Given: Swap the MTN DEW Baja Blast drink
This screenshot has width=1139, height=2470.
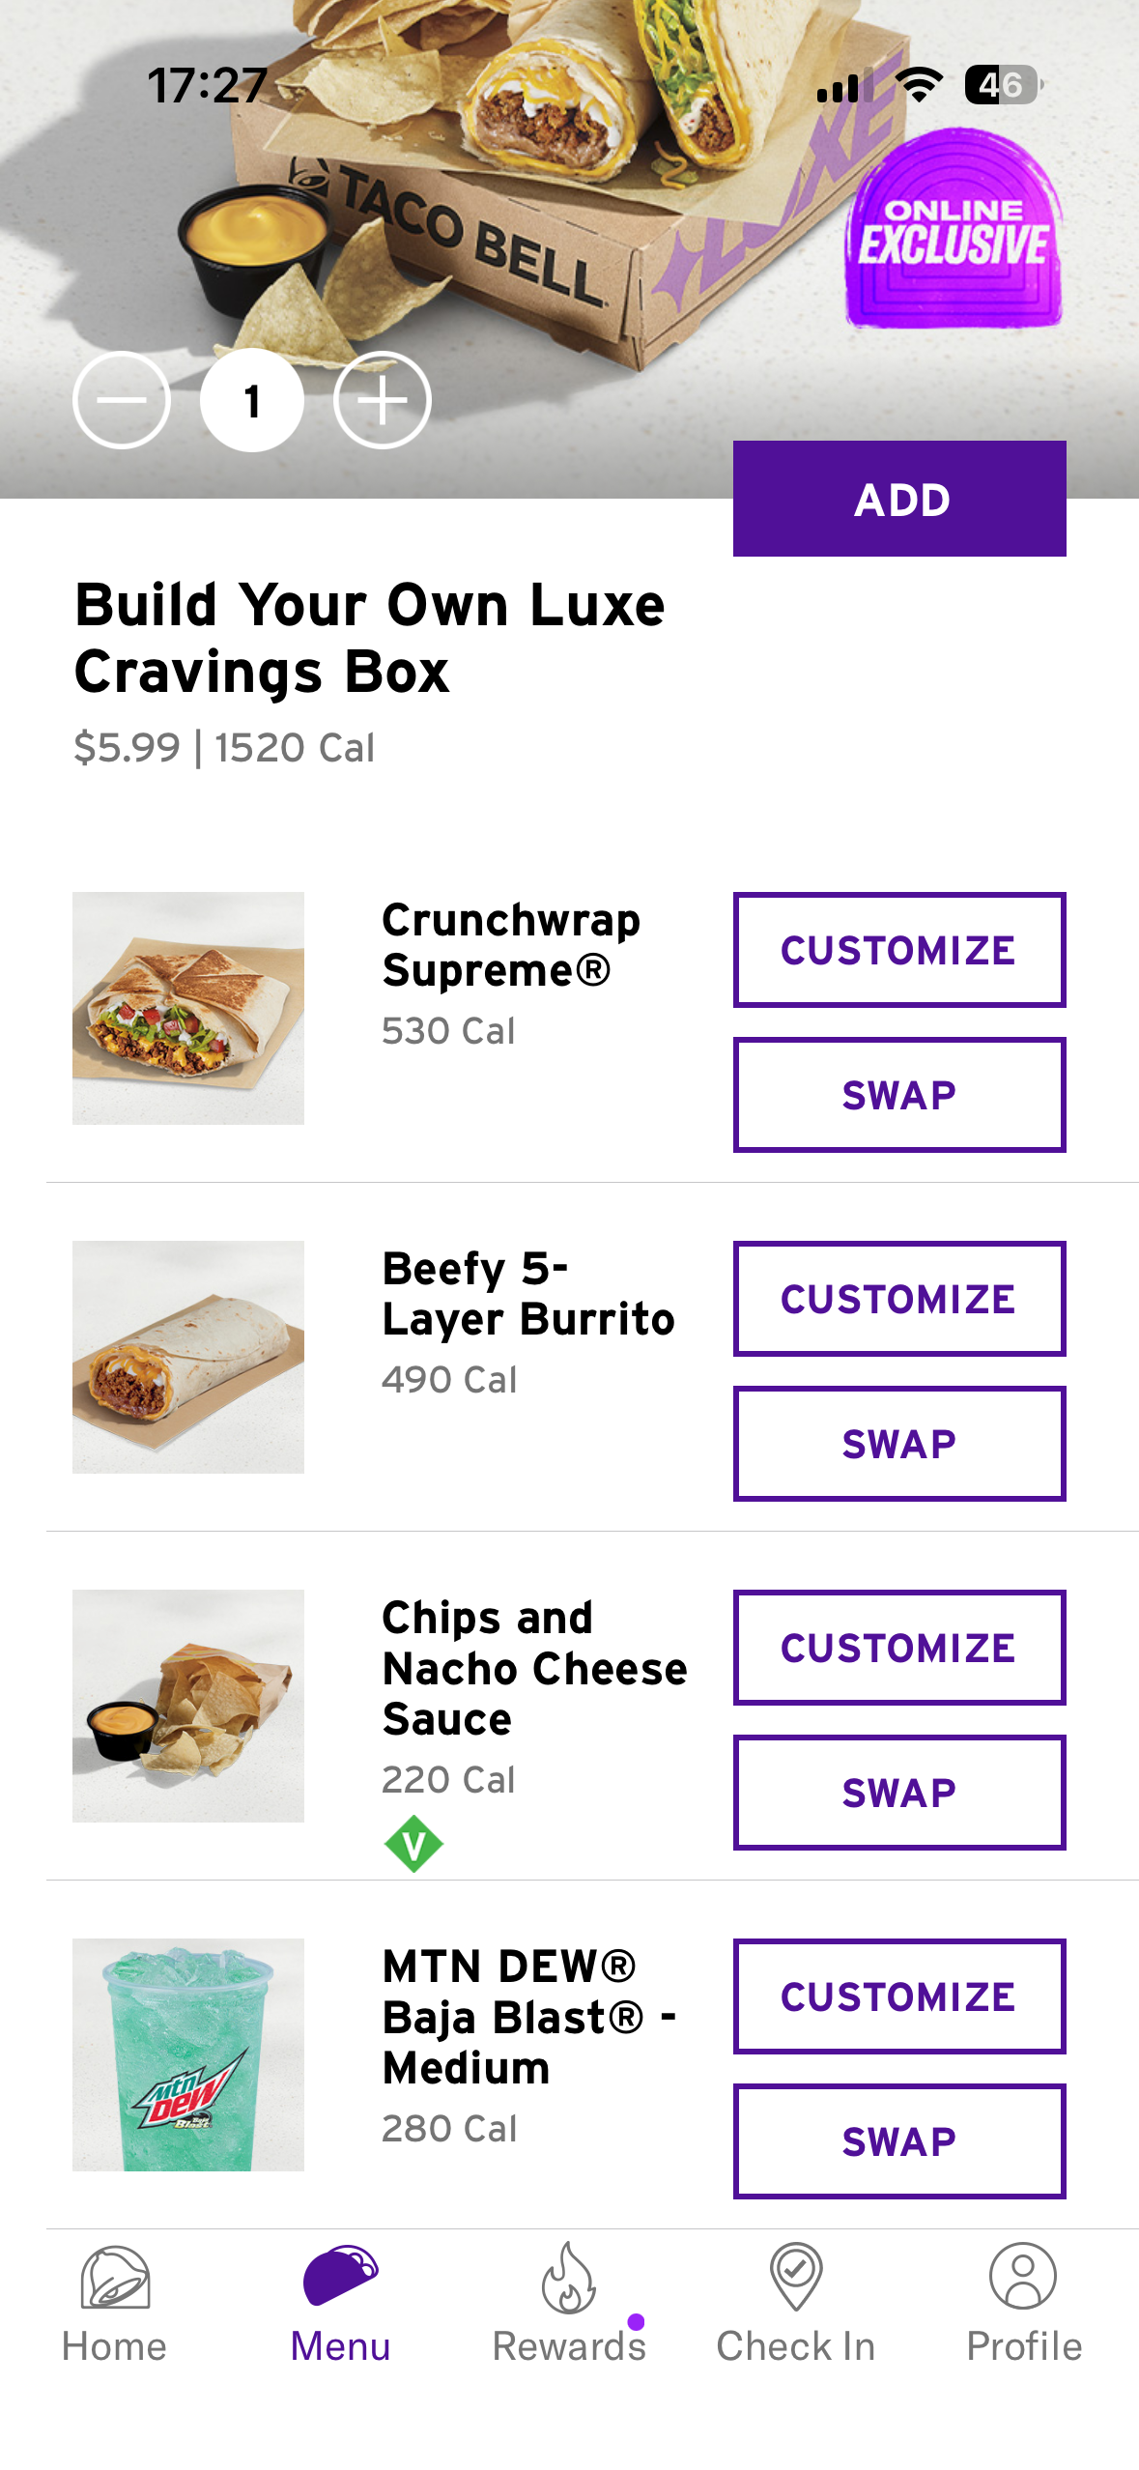Looking at the screenshot, I should [899, 2141].
